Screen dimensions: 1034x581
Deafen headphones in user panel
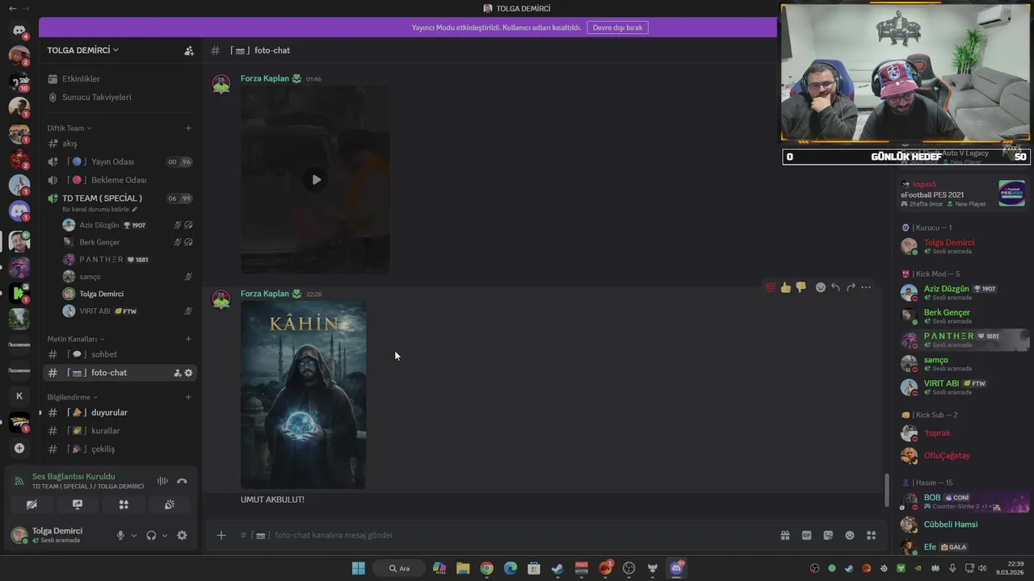tap(151, 535)
